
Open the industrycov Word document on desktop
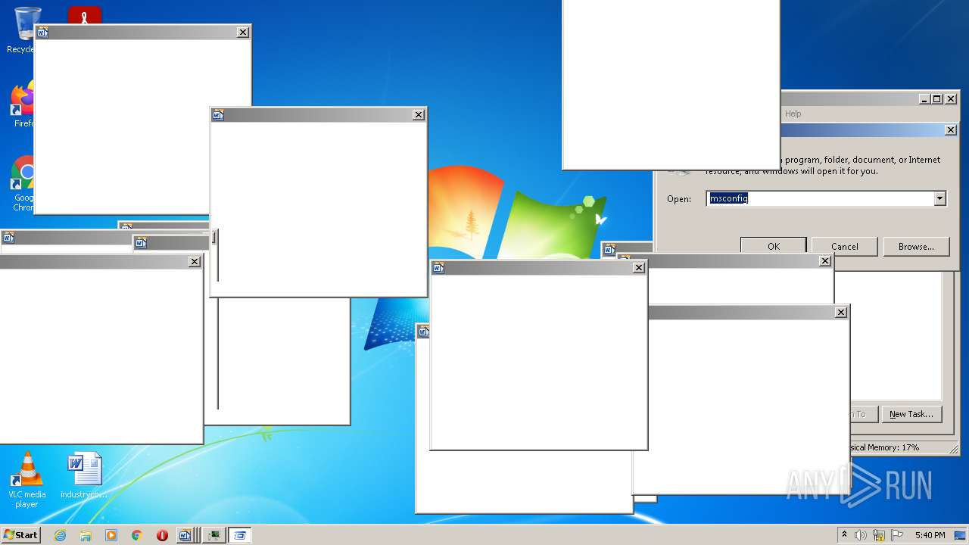click(84, 475)
